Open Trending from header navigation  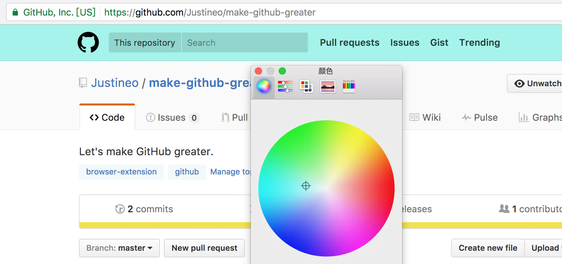coord(479,42)
